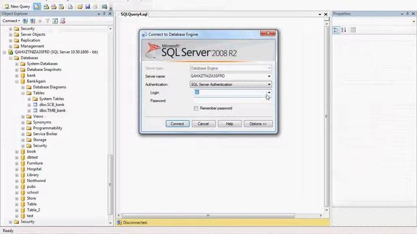Select the Database Diagrams tree item
Image resolution: width=417 pixels, height=234 pixels.
50,87
